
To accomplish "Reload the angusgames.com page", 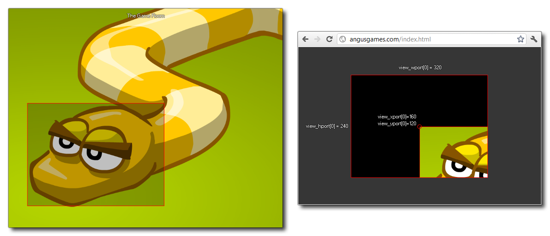I will 329,39.
